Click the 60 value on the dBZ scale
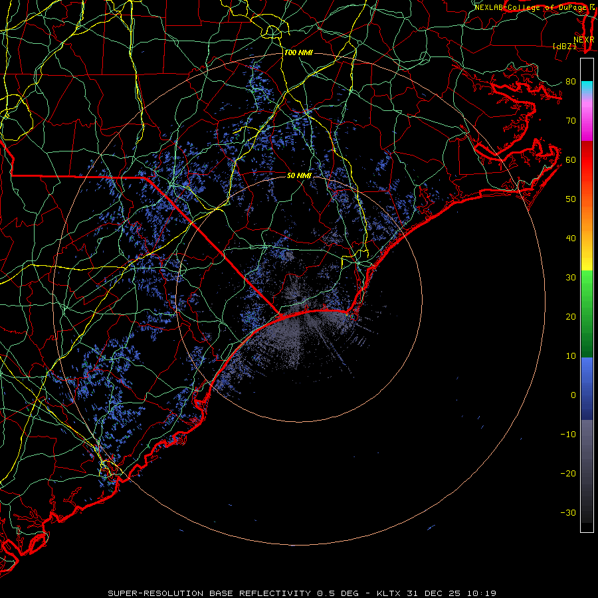The height and width of the screenshot is (598, 598). click(x=571, y=160)
